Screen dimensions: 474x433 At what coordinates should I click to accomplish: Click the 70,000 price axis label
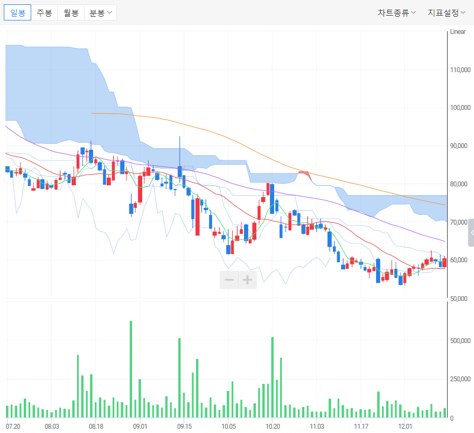click(458, 222)
